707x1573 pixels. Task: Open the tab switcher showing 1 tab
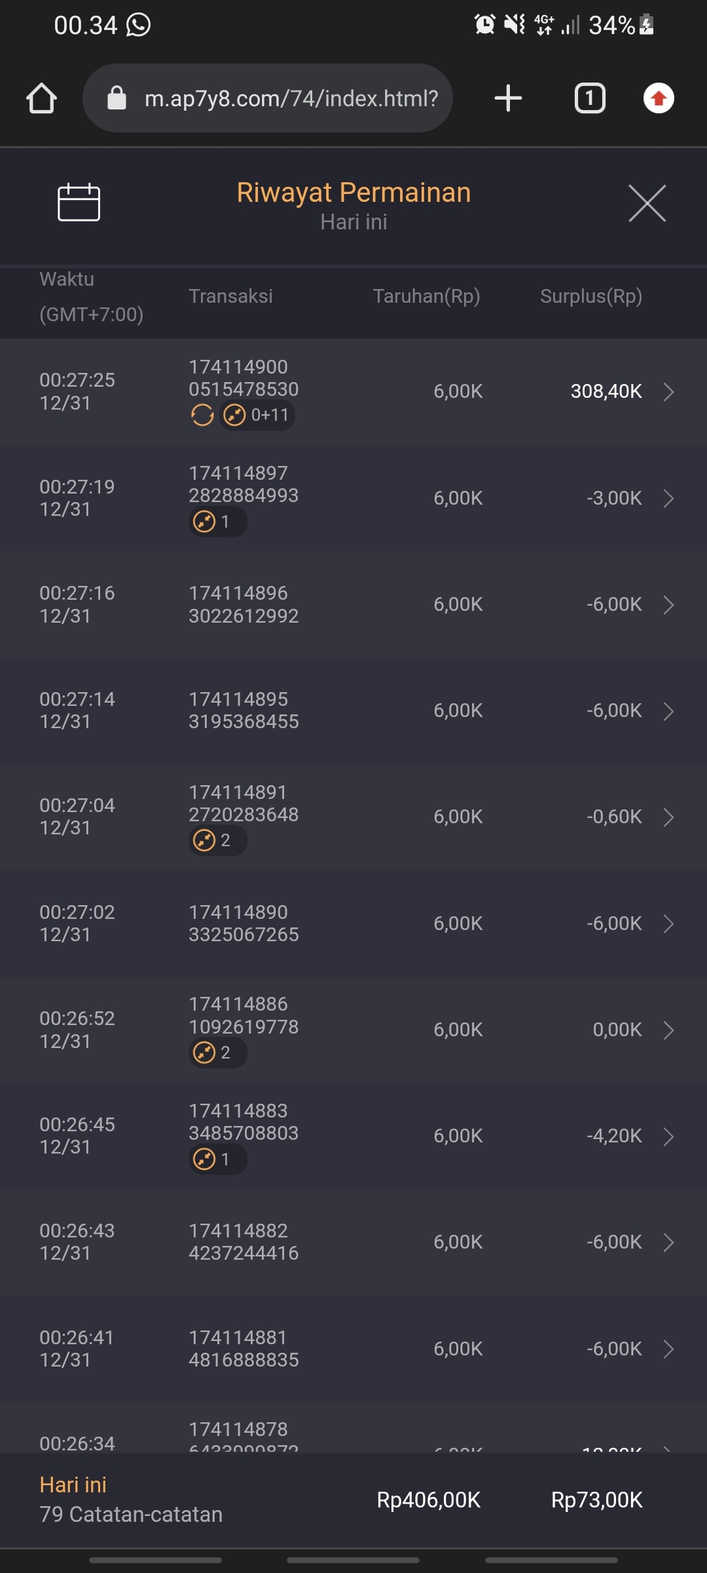coord(589,98)
